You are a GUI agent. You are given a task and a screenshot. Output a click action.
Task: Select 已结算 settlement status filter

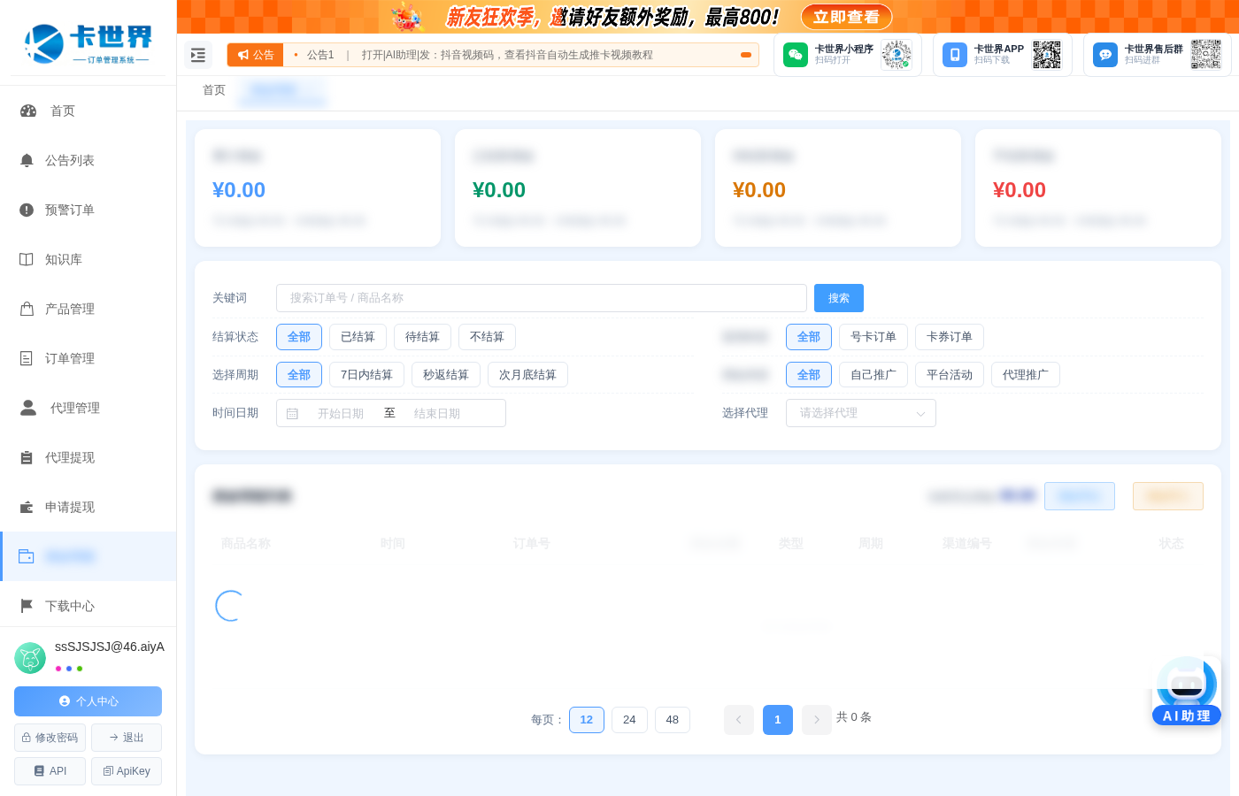[x=358, y=337]
